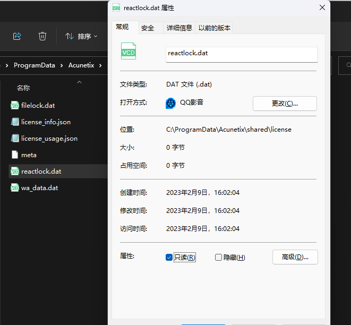Image resolution: width=351 pixels, height=325 pixels.
Task: Click the VCD icon next to filelock.dat
Action: 15,105
